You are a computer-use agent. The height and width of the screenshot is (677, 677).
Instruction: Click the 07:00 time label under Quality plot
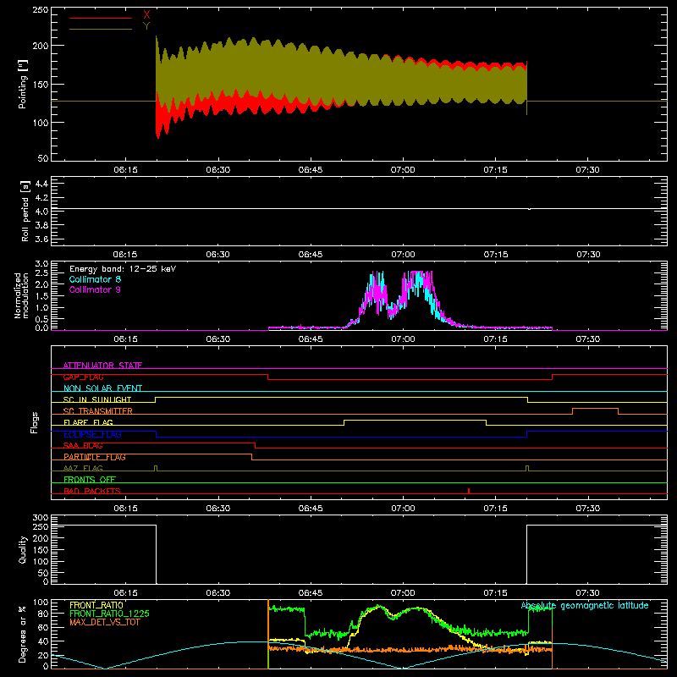click(403, 593)
